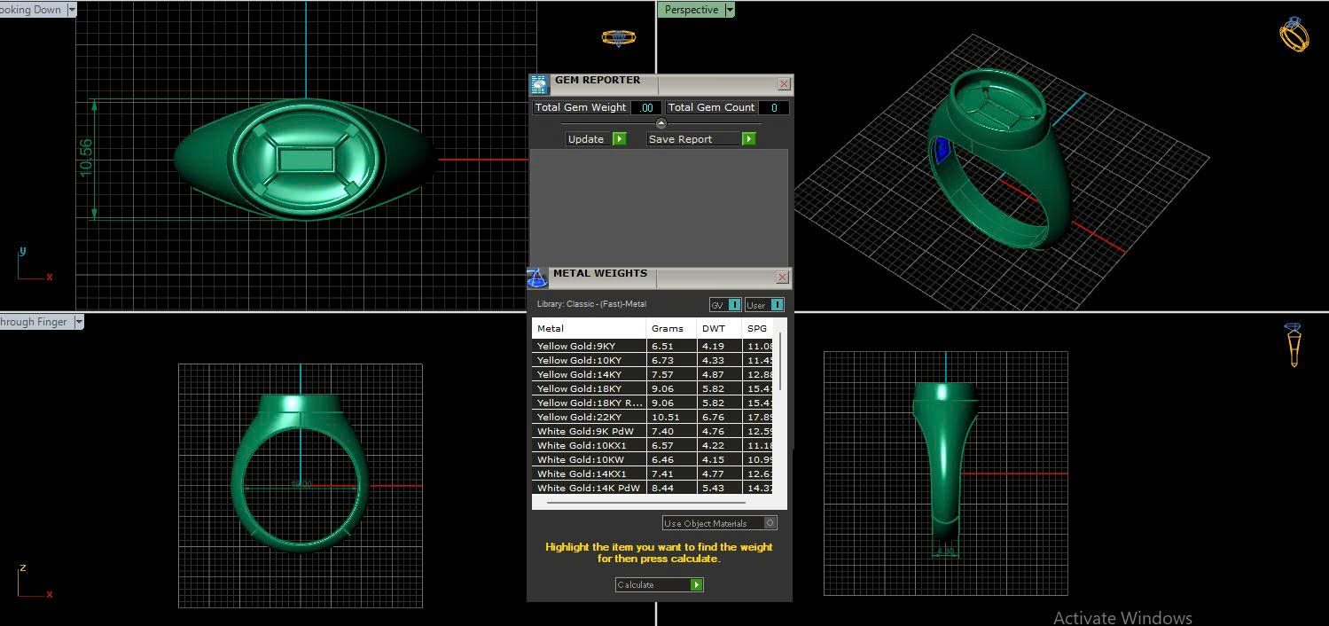Select the Yellow Gold:14KY row
Screen dimensions: 1329x626
pos(590,374)
